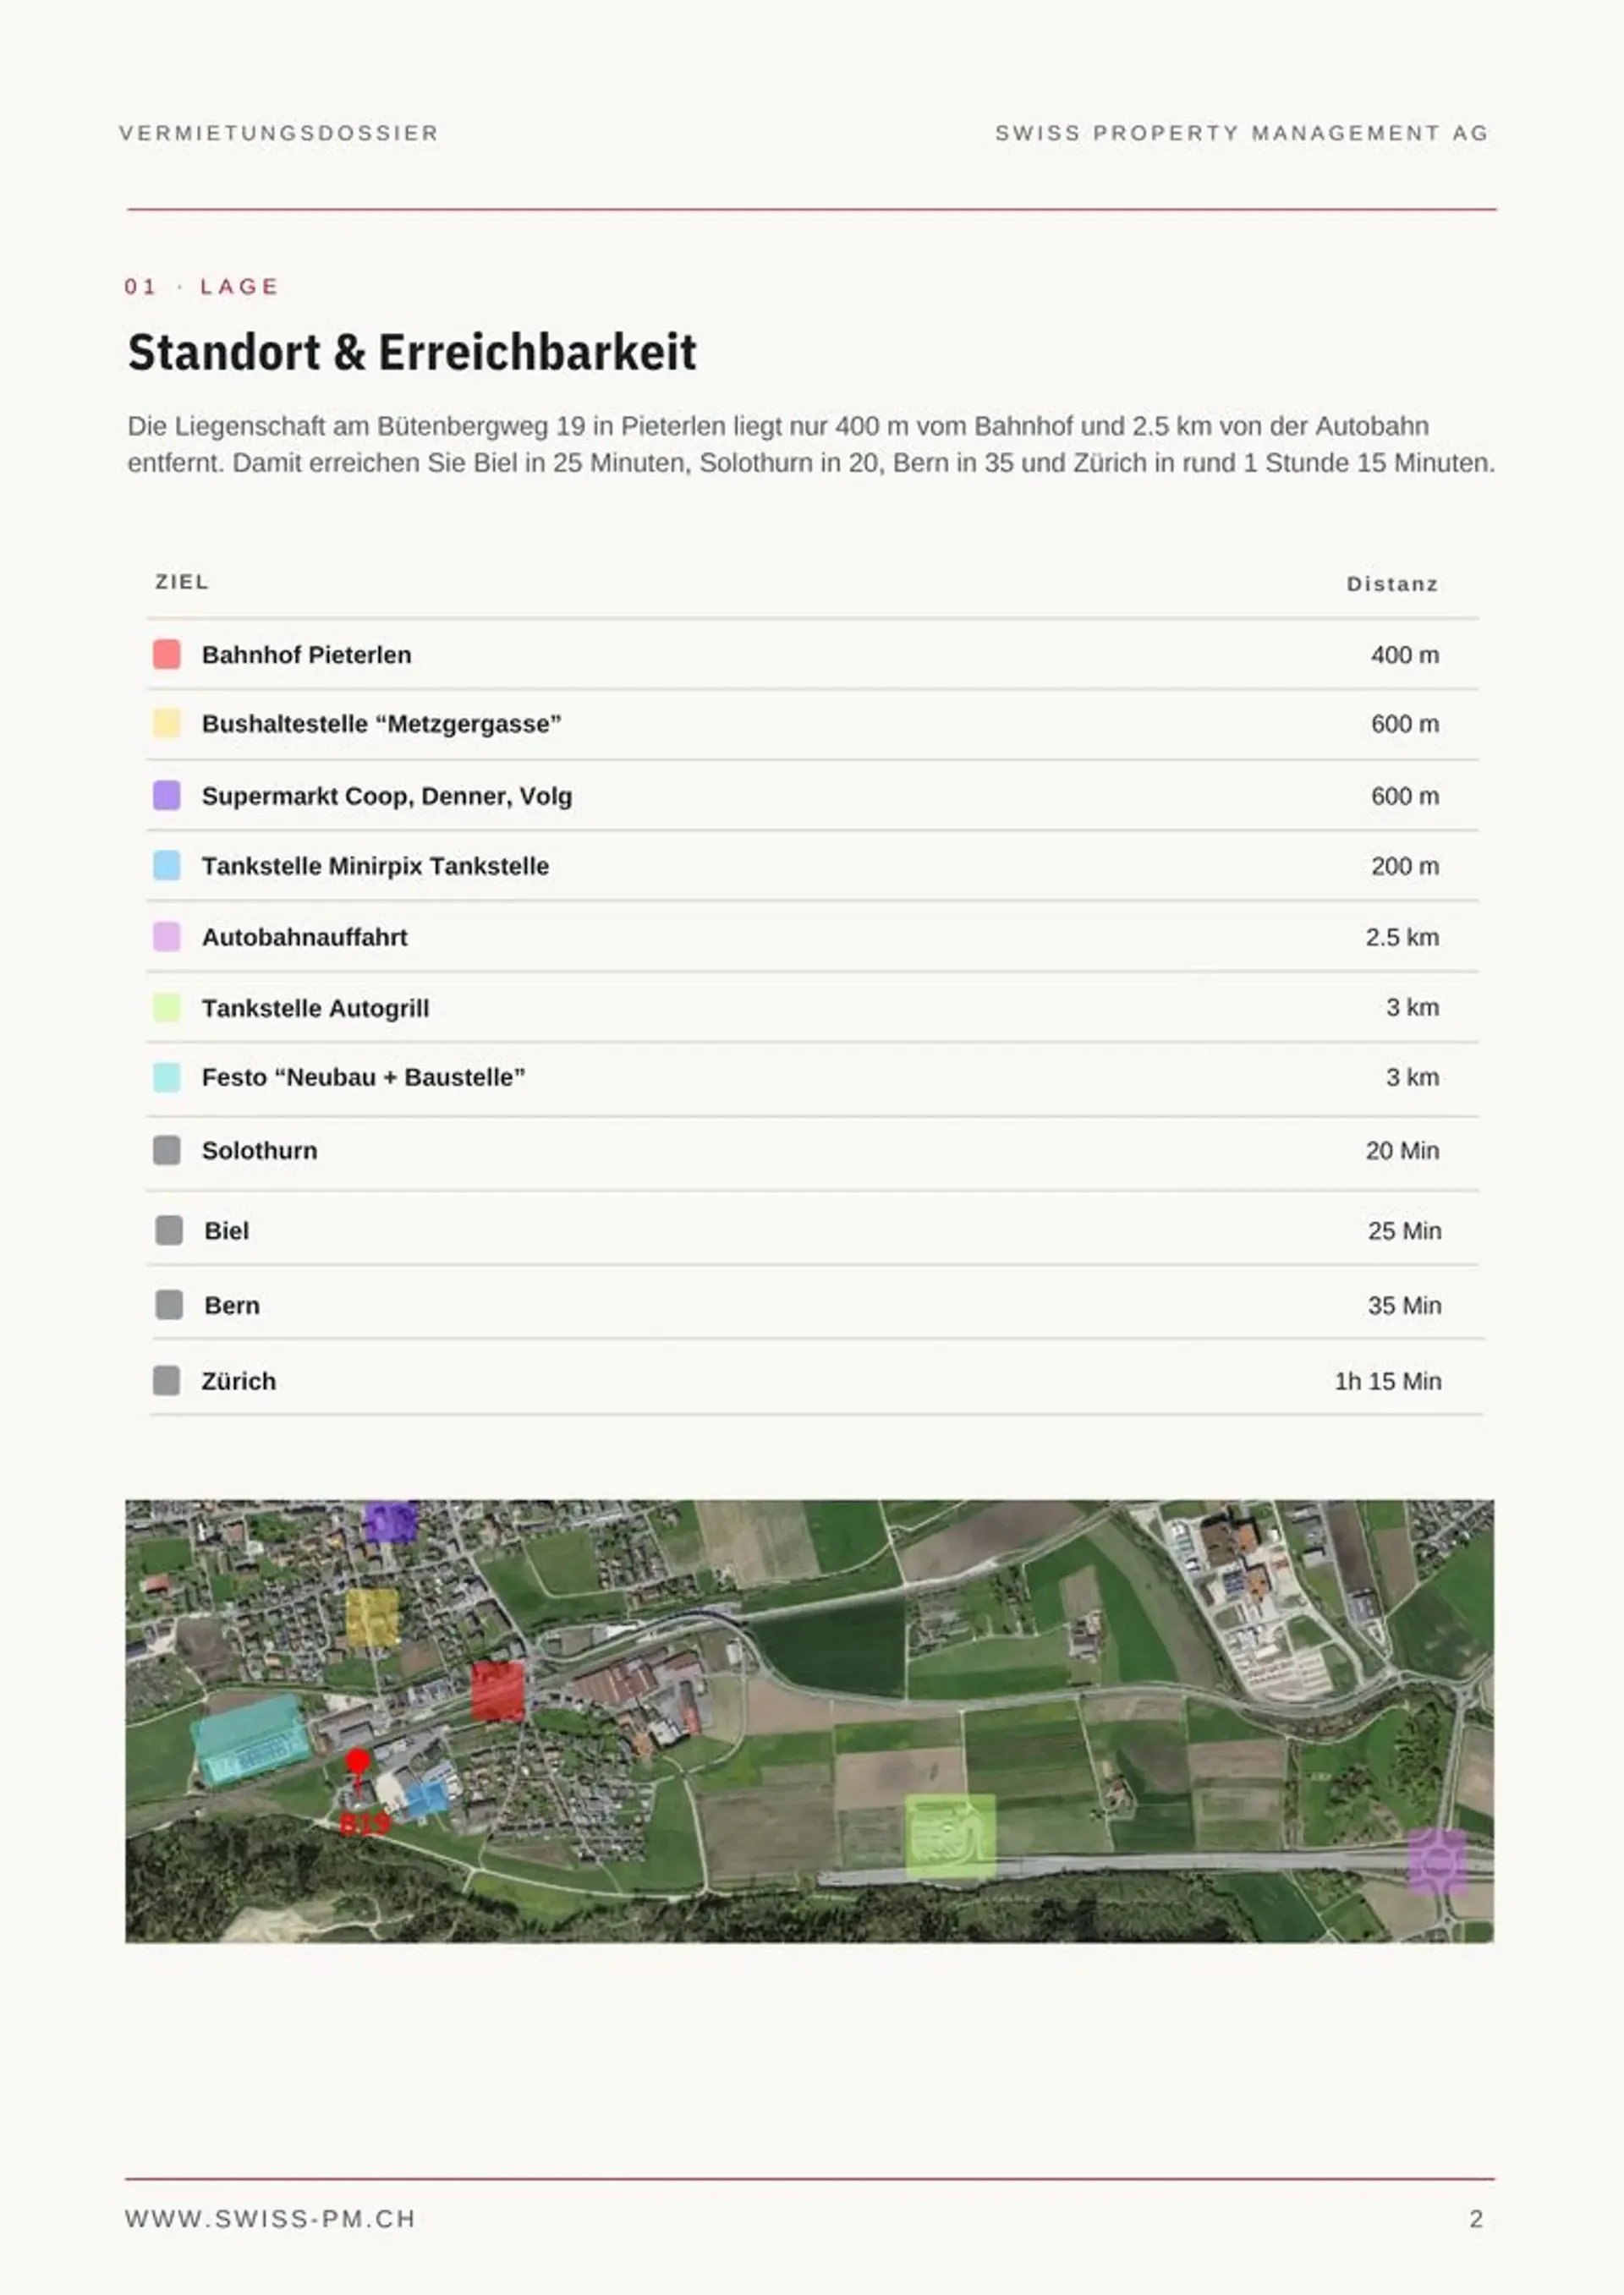Click the Zürich row in table
This screenshot has width=1624, height=2295.
tap(815, 1380)
